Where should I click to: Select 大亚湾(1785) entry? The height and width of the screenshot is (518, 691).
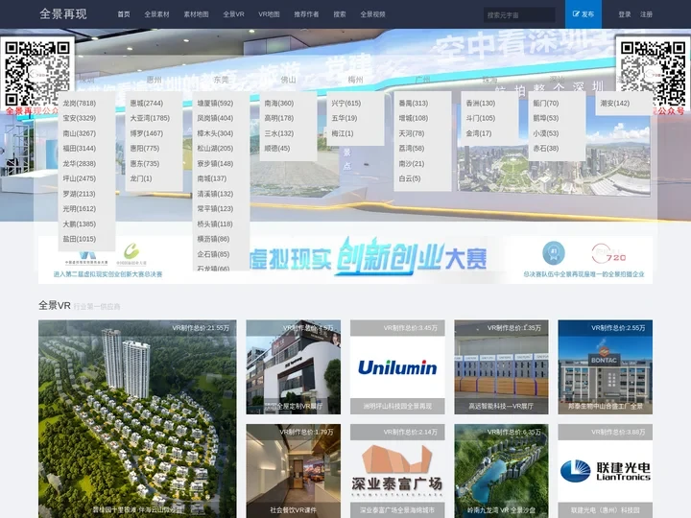click(150, 118)
